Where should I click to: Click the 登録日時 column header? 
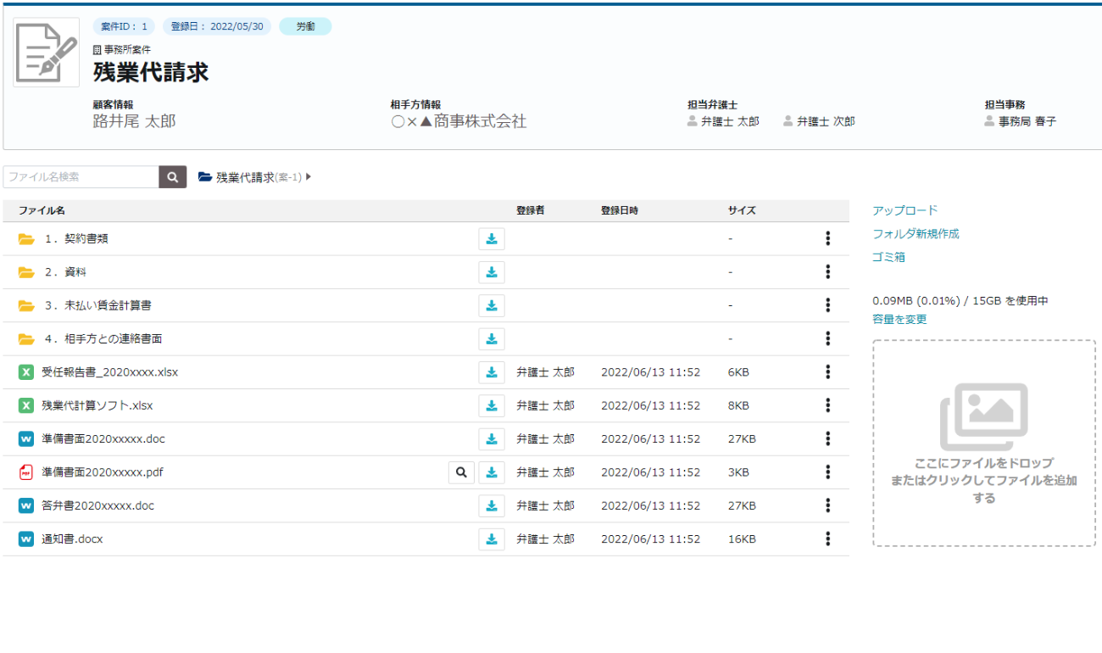tap(620, 210)
